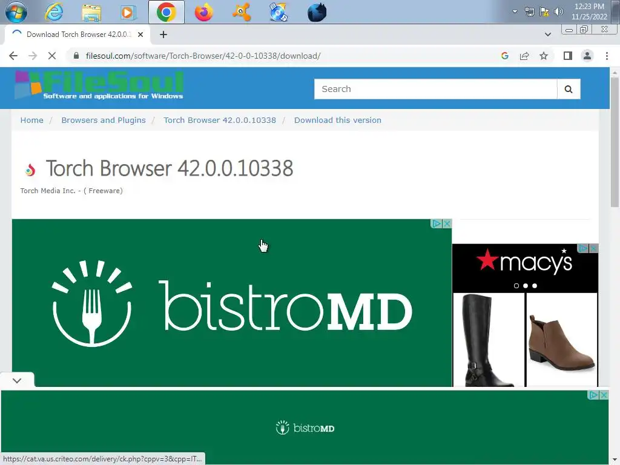Click the FileSoul logo
This screenshot has height=465, width=620.
tap(99, 85)
